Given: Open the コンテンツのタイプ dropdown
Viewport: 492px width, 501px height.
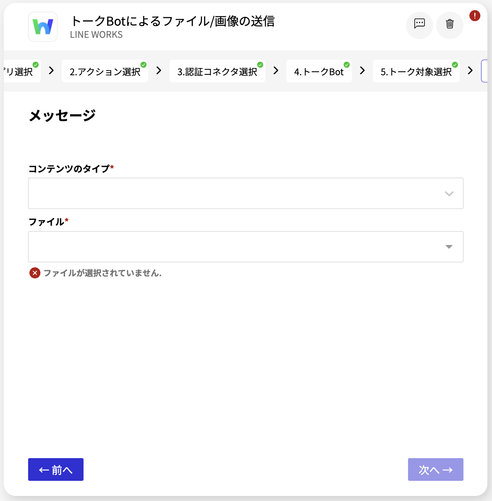Looking at the screenshot, I should 246,193.
